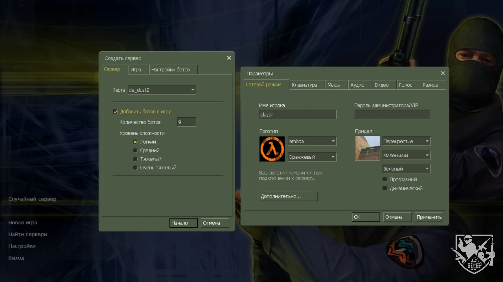Screen dimensions: 503x282
Task: Open the Оранжевый logo color dropdown
Action: (x=333, y=157)
